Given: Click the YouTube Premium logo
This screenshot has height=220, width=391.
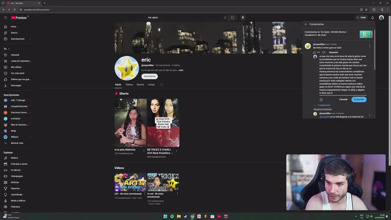Looking at the screenshot, I should click(x=19, y=18).
